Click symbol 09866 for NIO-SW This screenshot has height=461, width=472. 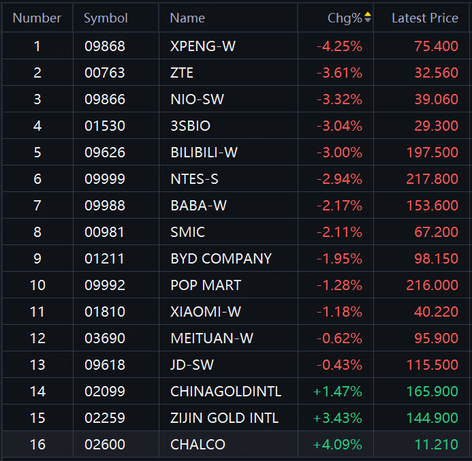tap(105, 99)
